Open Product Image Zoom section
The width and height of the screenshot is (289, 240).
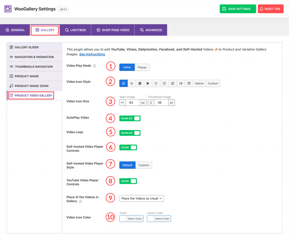[34, 86]
